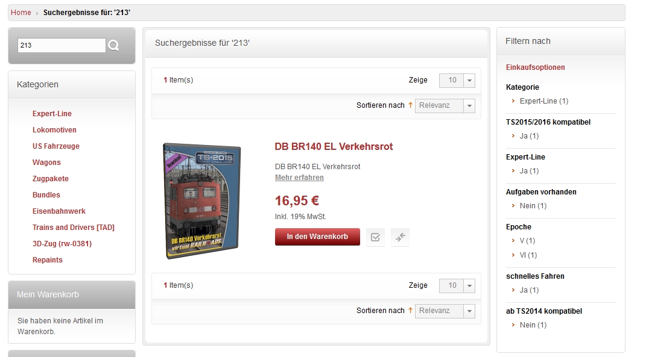Open top Zeige items-per-page dropdown
The width and height of the screenshot is (646, 357).
pos(457,80)
